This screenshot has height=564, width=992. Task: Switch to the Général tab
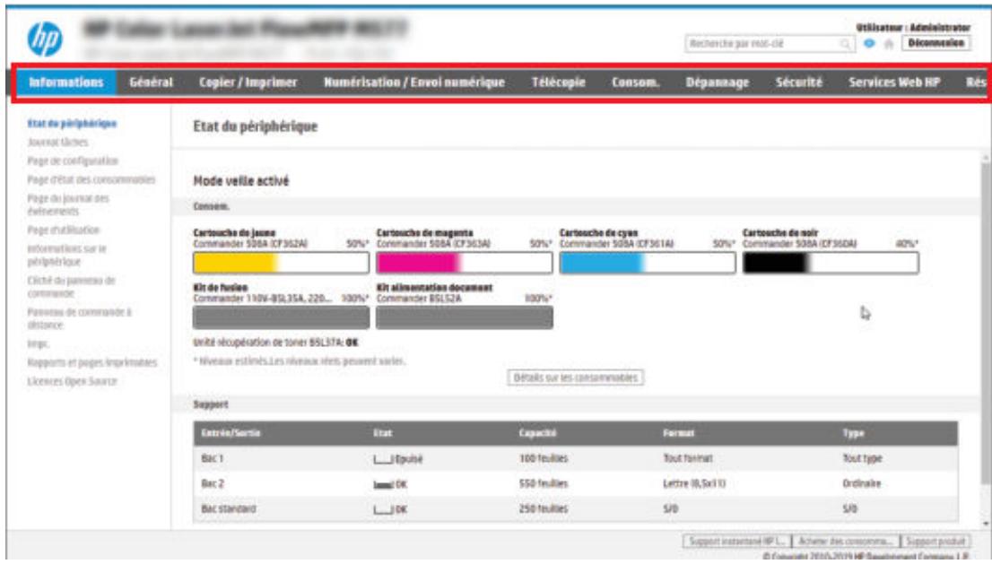pos(151,82)
